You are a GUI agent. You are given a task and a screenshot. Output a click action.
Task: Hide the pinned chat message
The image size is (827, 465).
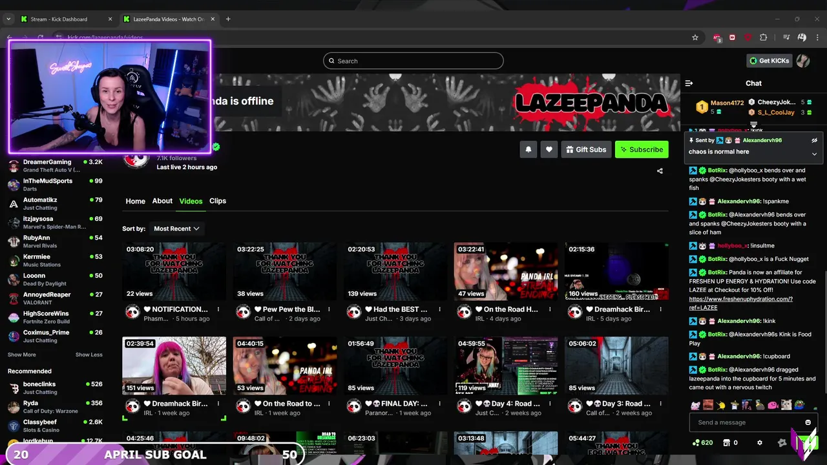click(x=814, y=140)
